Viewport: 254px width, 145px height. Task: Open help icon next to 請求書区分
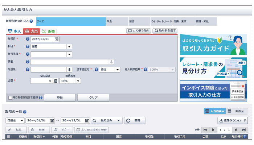(x=96, y=69)
